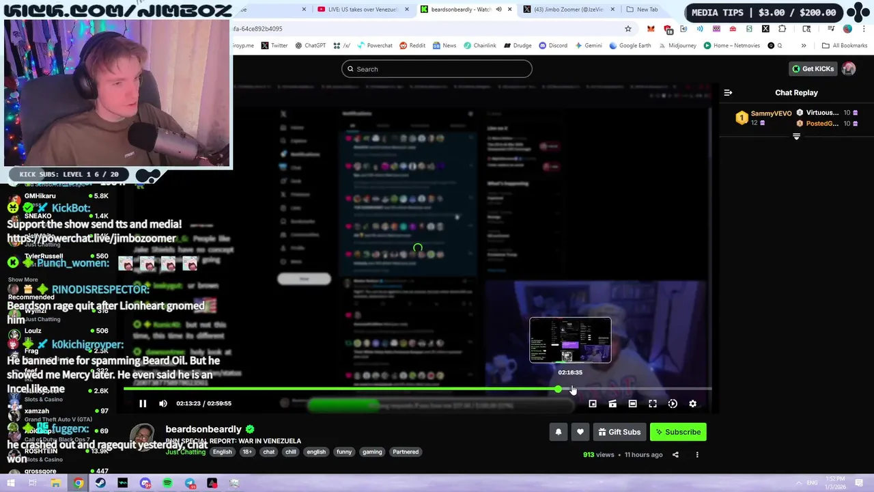Open Spotify from the taskbar
874x492 pixels.
point(167,483)
